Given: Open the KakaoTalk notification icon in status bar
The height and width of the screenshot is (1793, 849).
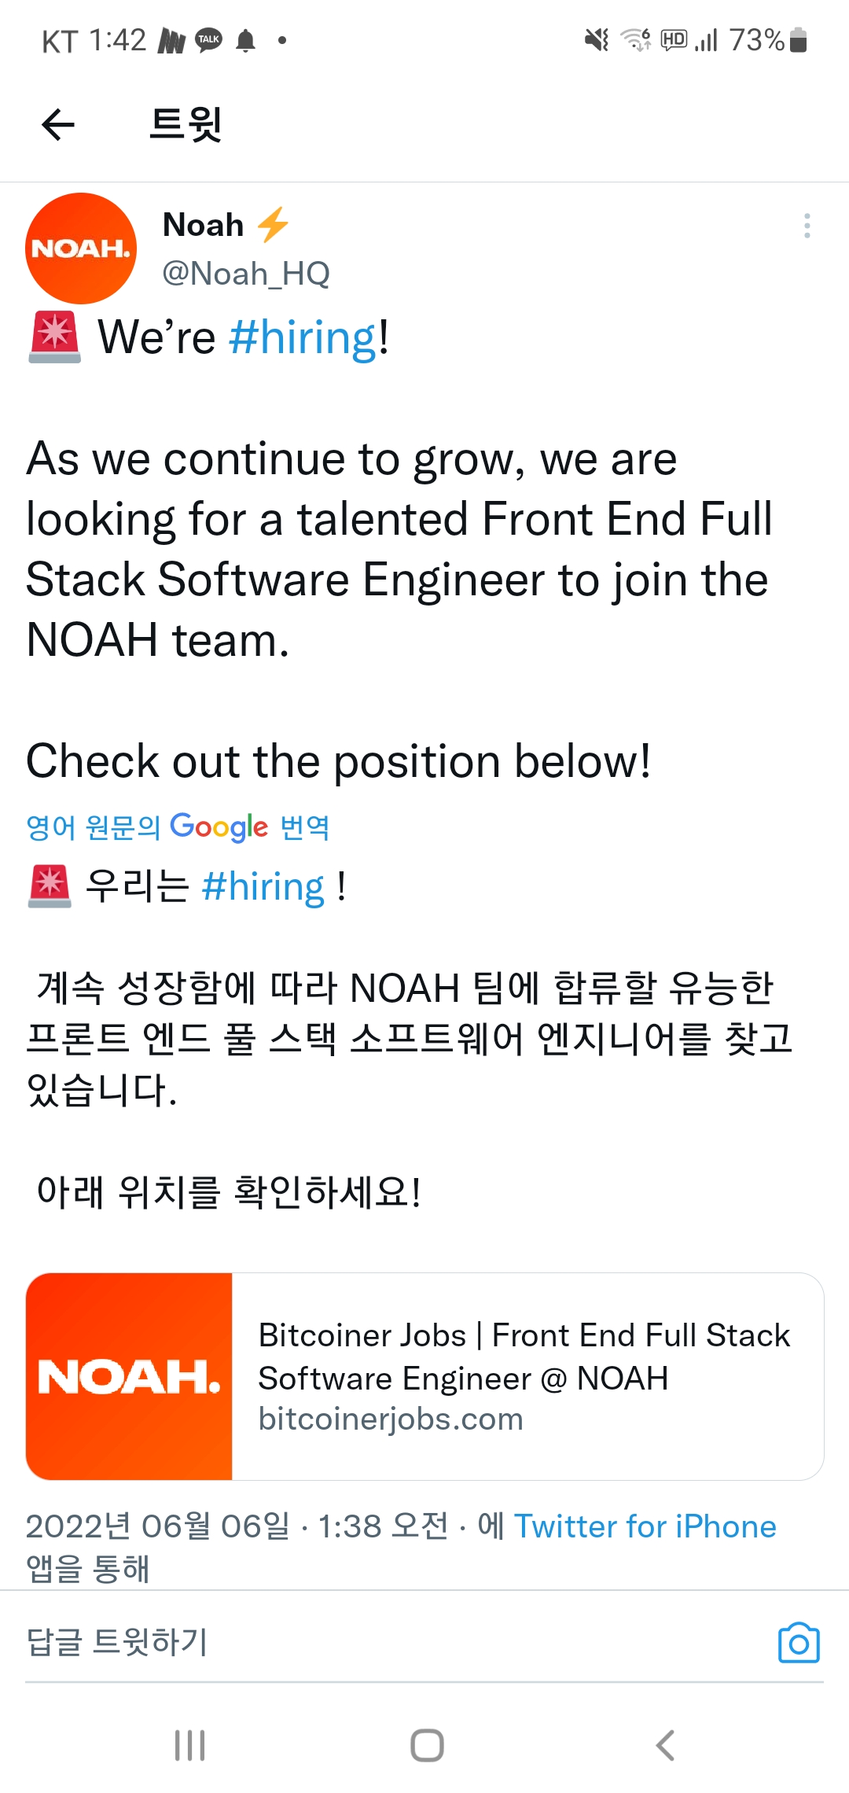Looking at the screenshot, I should pyautogui.click(x=208, y=39).
